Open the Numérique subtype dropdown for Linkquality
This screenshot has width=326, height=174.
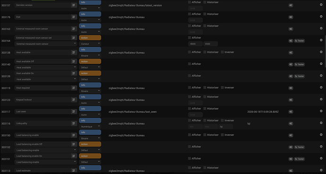(x=90, y=127)
